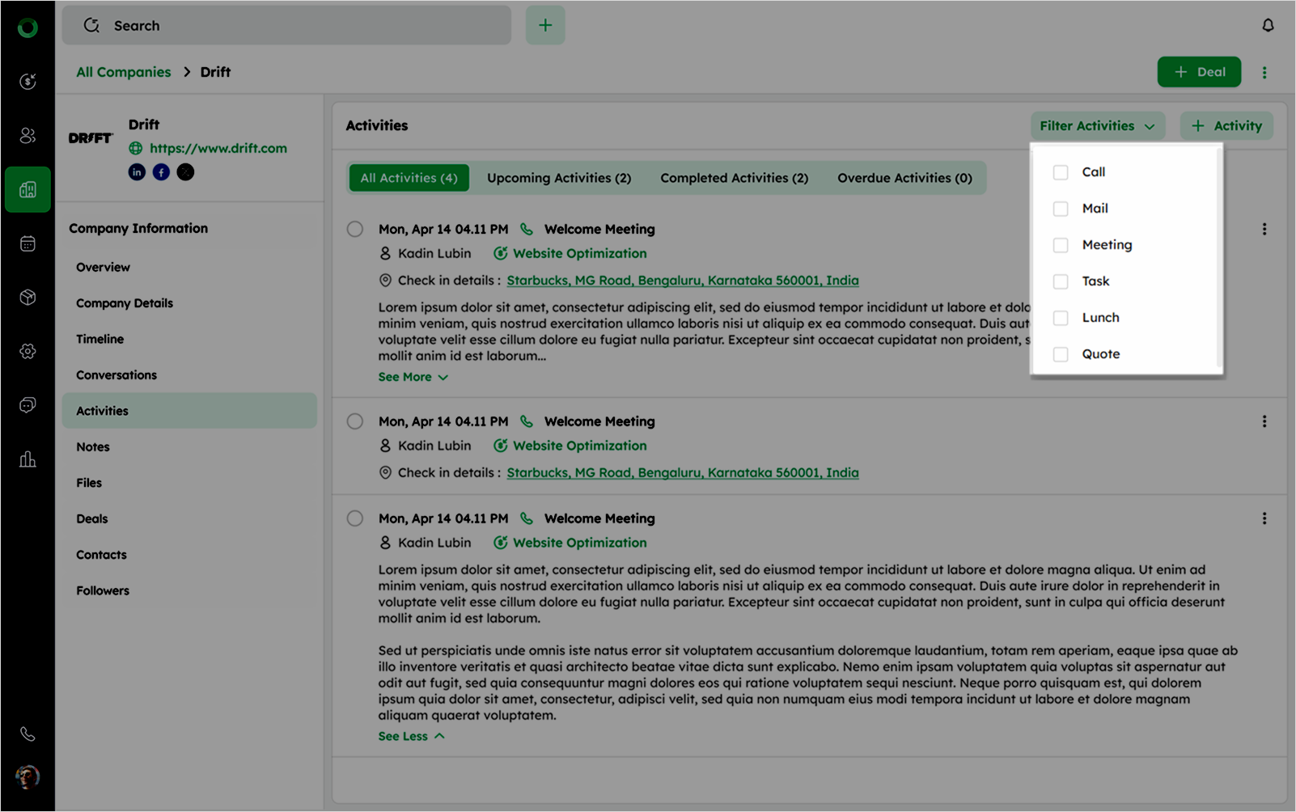Open Drift's LinkedIn profile icon
1296x812 pixels.
coord(137,172)
